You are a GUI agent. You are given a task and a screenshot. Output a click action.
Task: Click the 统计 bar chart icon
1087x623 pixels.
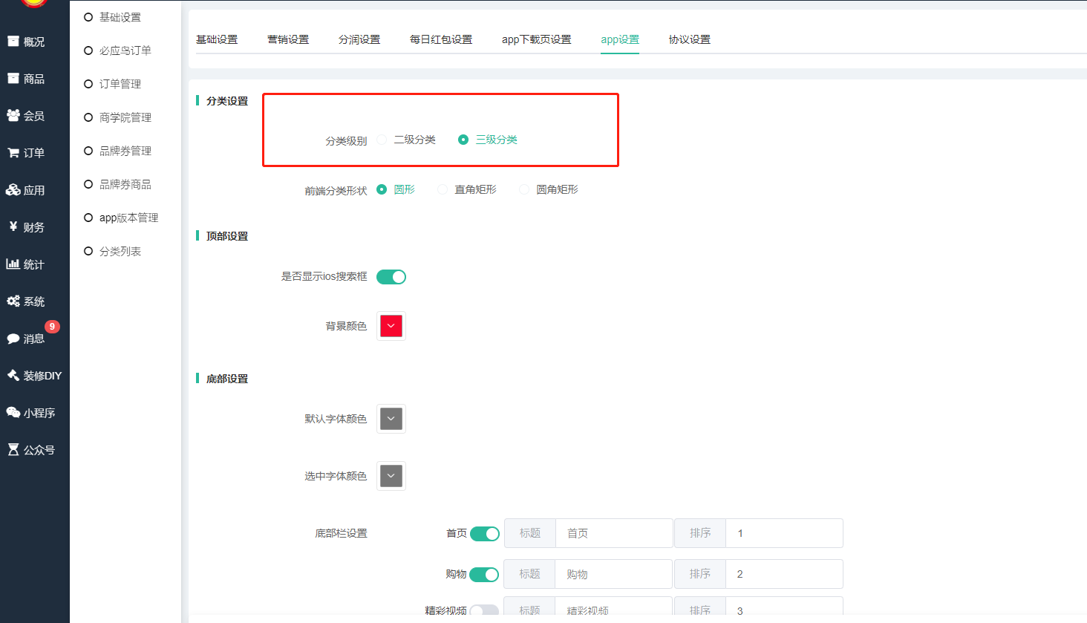coord(13,264)
